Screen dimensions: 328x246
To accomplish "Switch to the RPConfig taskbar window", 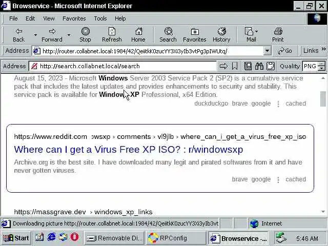I will [x=175, y=238].
